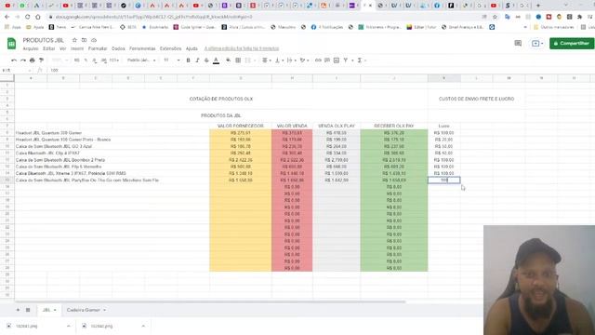Open the number format 123 dropdown
The height and width of the screenshot is (335, 595).
pos(114,60)
